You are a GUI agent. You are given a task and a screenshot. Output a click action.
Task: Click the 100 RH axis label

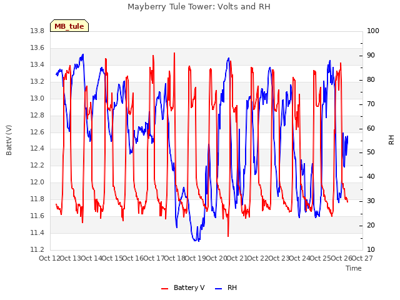(x=373, y=31)
